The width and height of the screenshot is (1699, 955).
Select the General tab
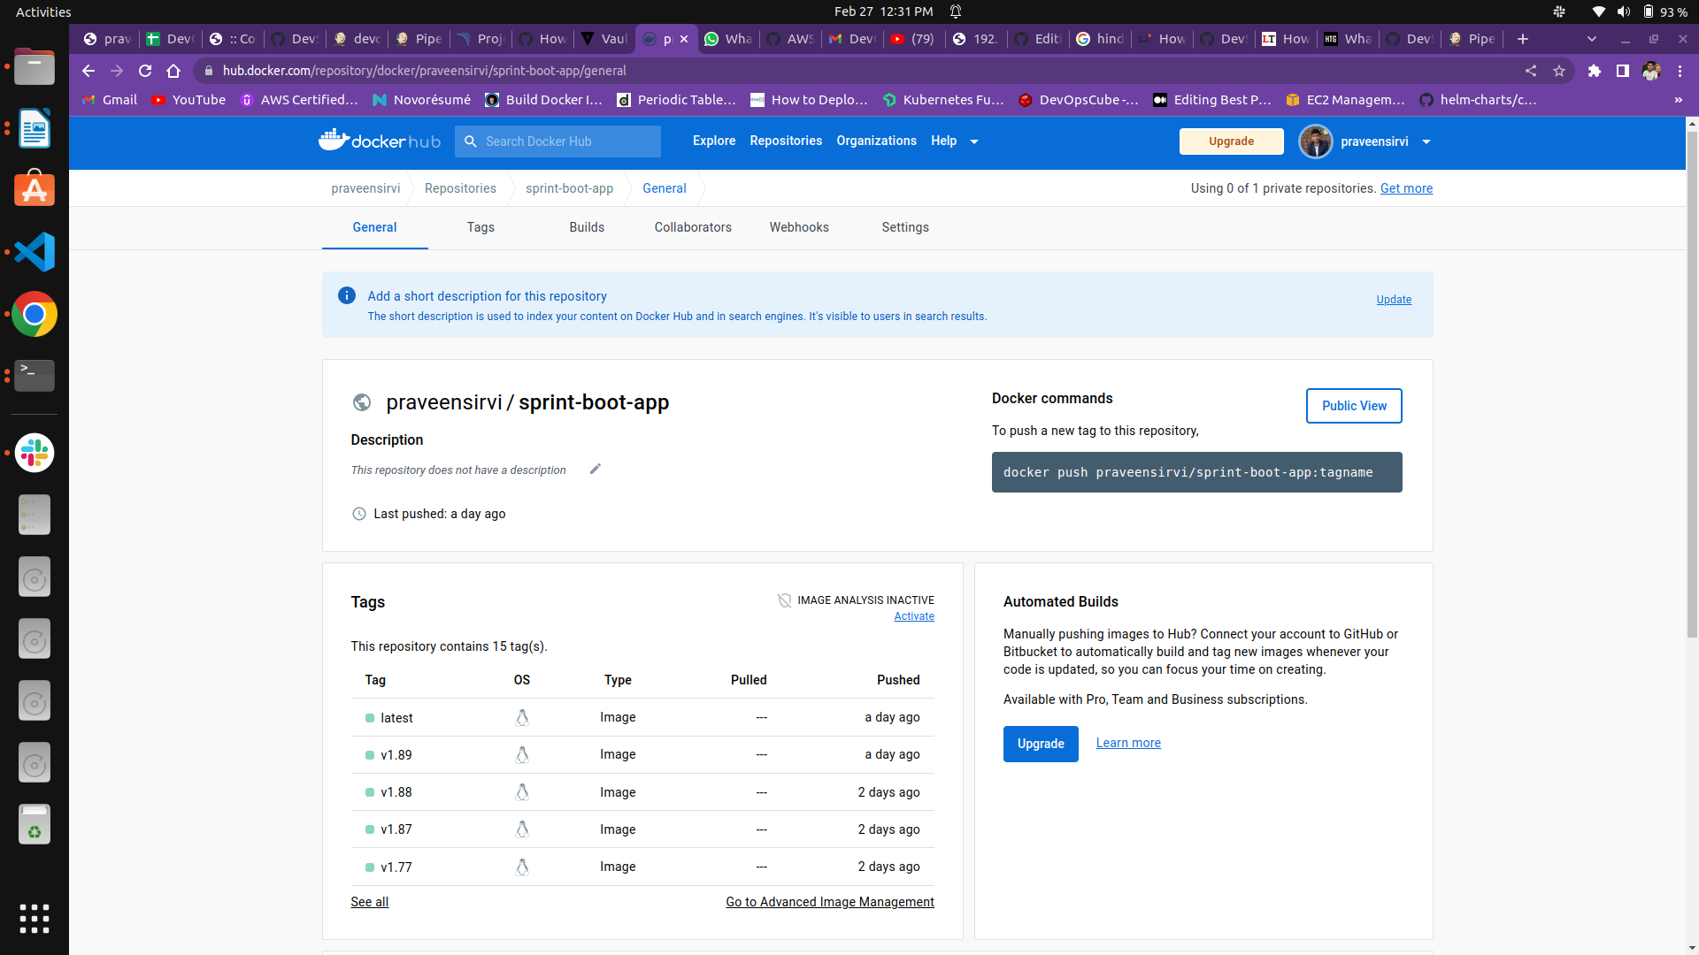[x=374, y=227]
